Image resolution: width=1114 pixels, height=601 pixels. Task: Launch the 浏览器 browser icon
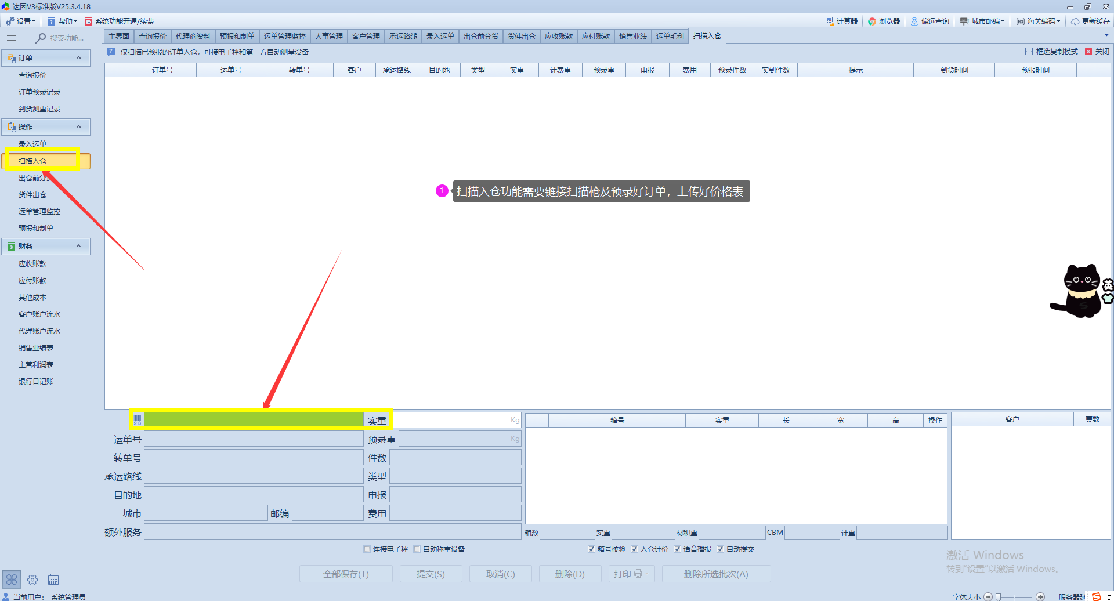[884, 21]
